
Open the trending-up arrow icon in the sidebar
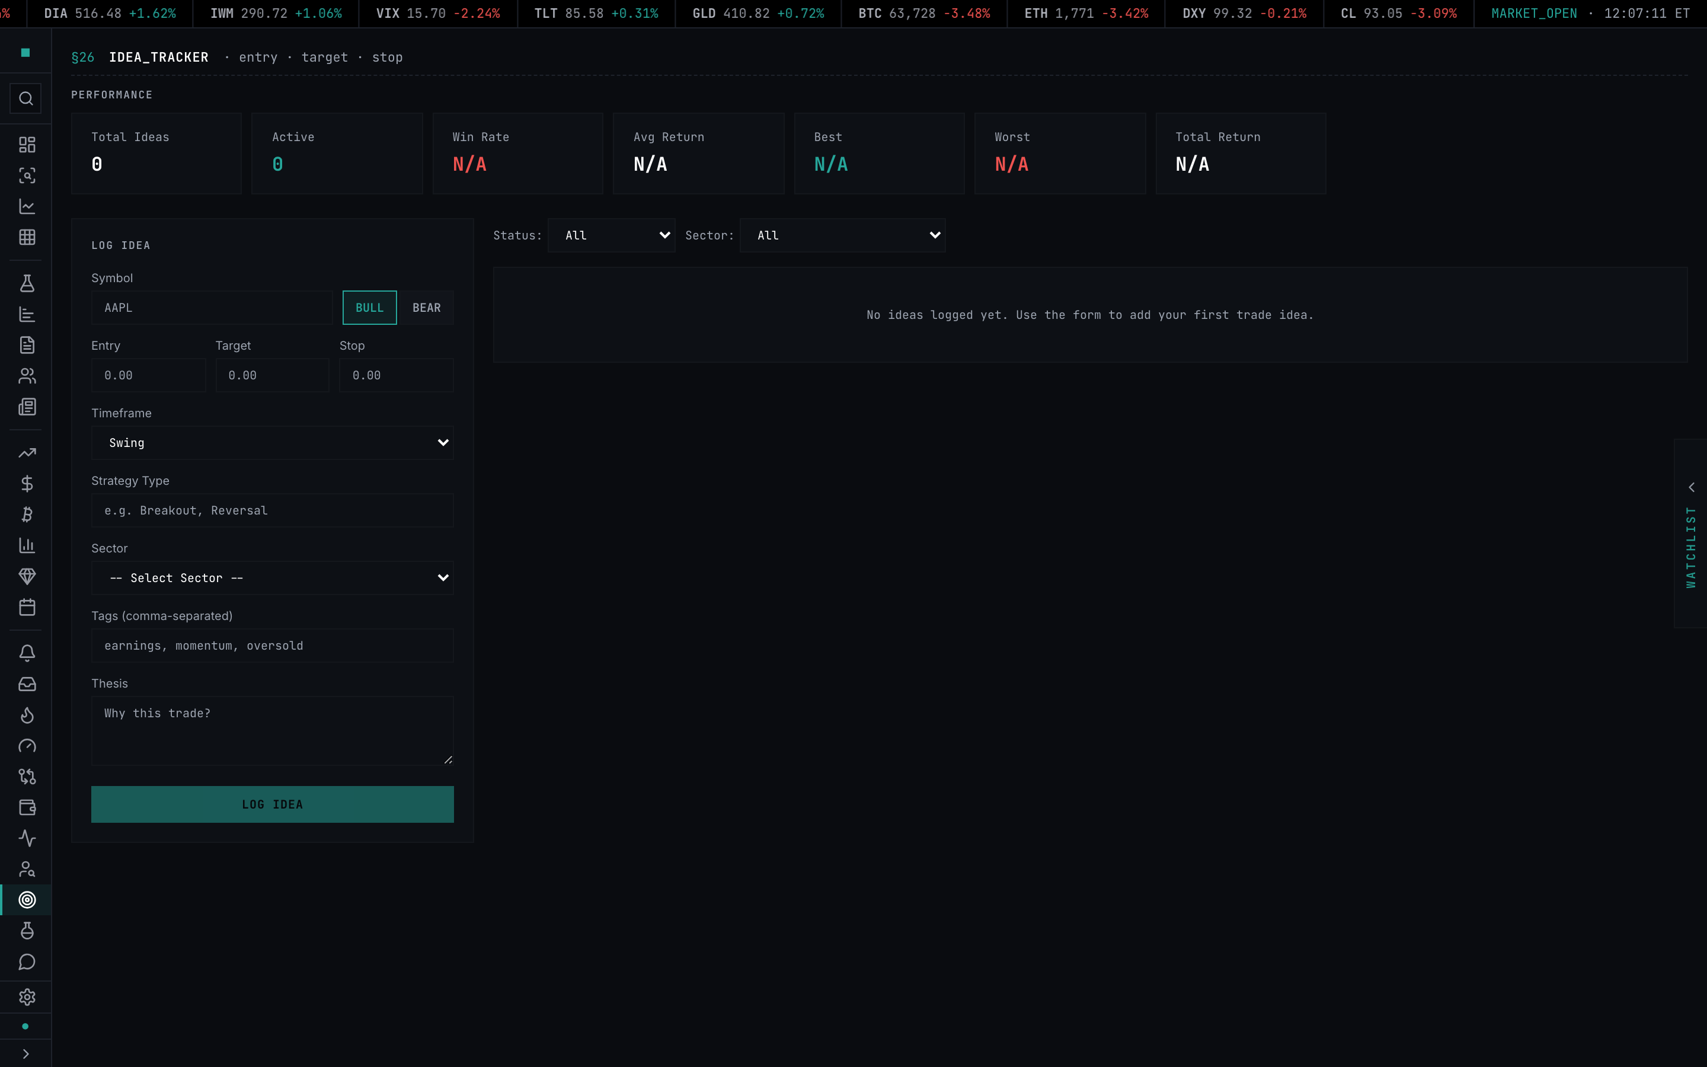click(x=27, y=453)
